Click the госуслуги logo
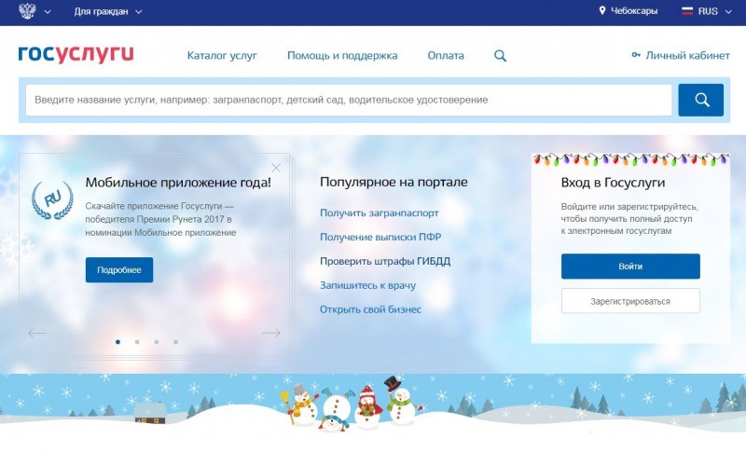 pos(76,54)
